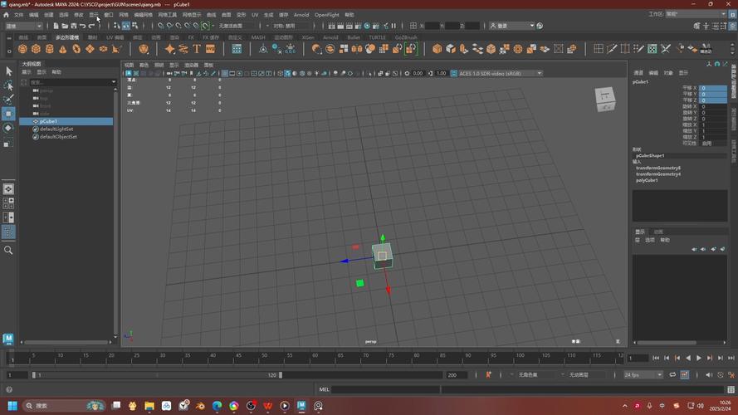This screenshot has width=738, height=415.
Task: Switch to the MASH shelf tab
Action: [258, 37]
